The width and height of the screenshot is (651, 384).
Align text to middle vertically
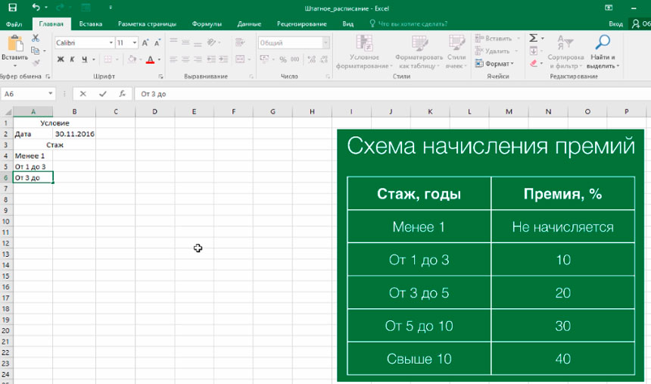click(x=185, y=42)
